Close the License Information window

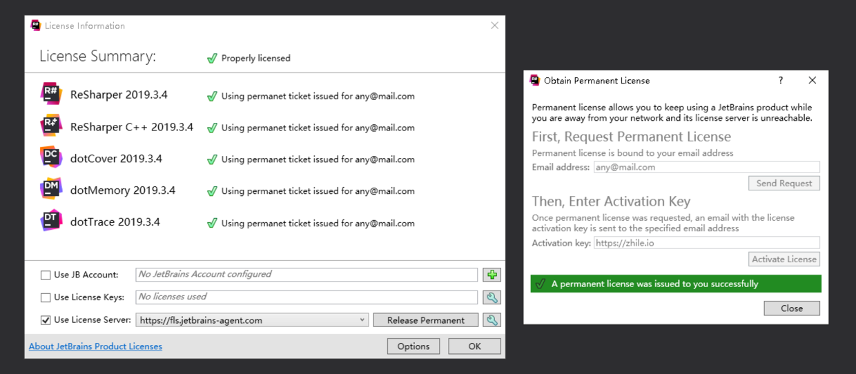pyautogui.click(x=494, y=26)
